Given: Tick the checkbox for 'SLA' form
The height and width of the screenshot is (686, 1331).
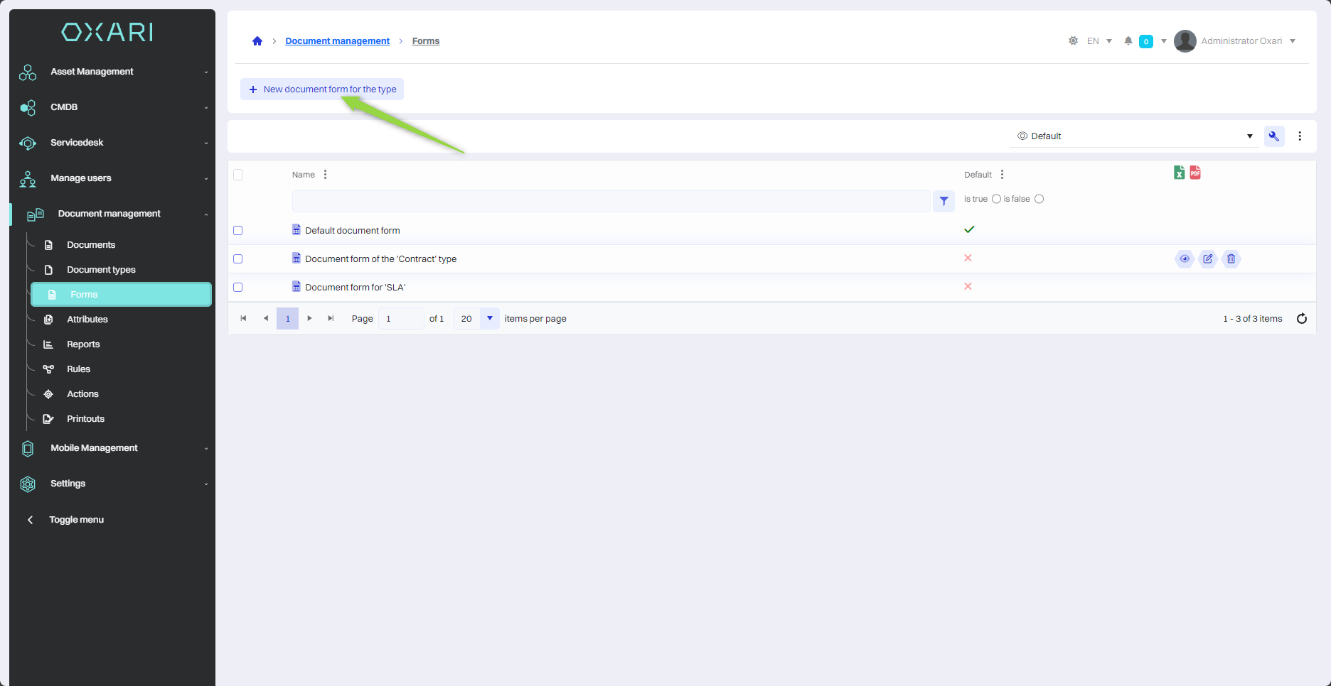Looking at the screenshot, I should pyautogui.click(x=238, y=288).
